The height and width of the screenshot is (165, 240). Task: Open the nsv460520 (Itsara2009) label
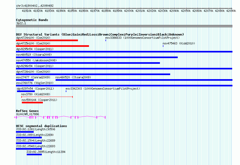click(x=73, y=77)
